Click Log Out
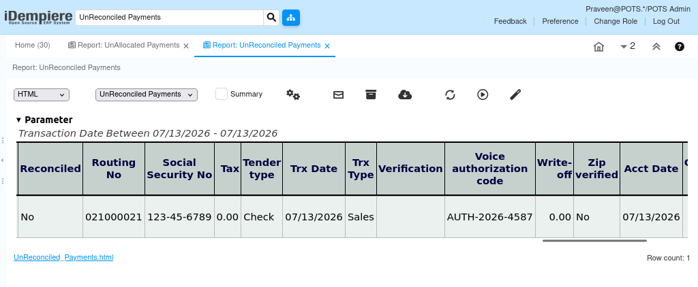 click(x=667, y=21)
